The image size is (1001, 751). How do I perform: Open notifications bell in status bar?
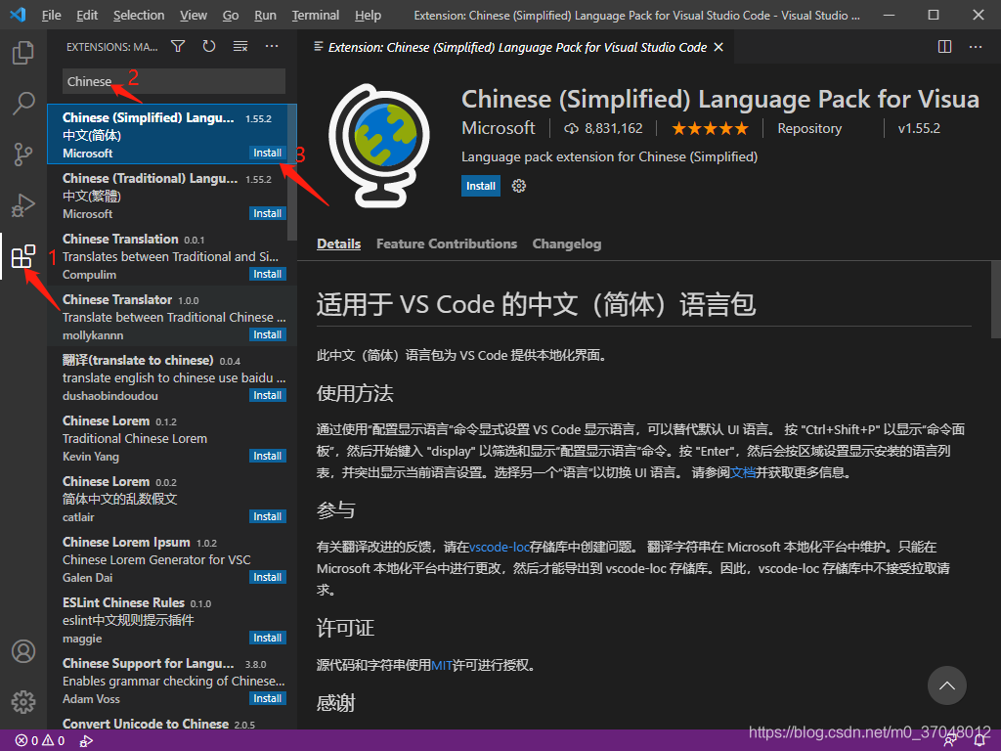tap(979, 741)
